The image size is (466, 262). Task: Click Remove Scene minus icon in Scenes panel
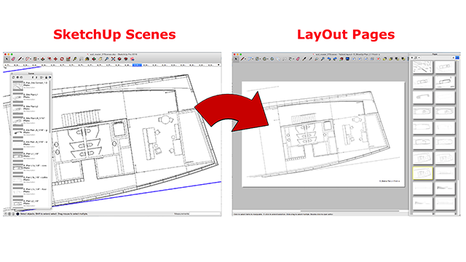(x=21, y=77)
